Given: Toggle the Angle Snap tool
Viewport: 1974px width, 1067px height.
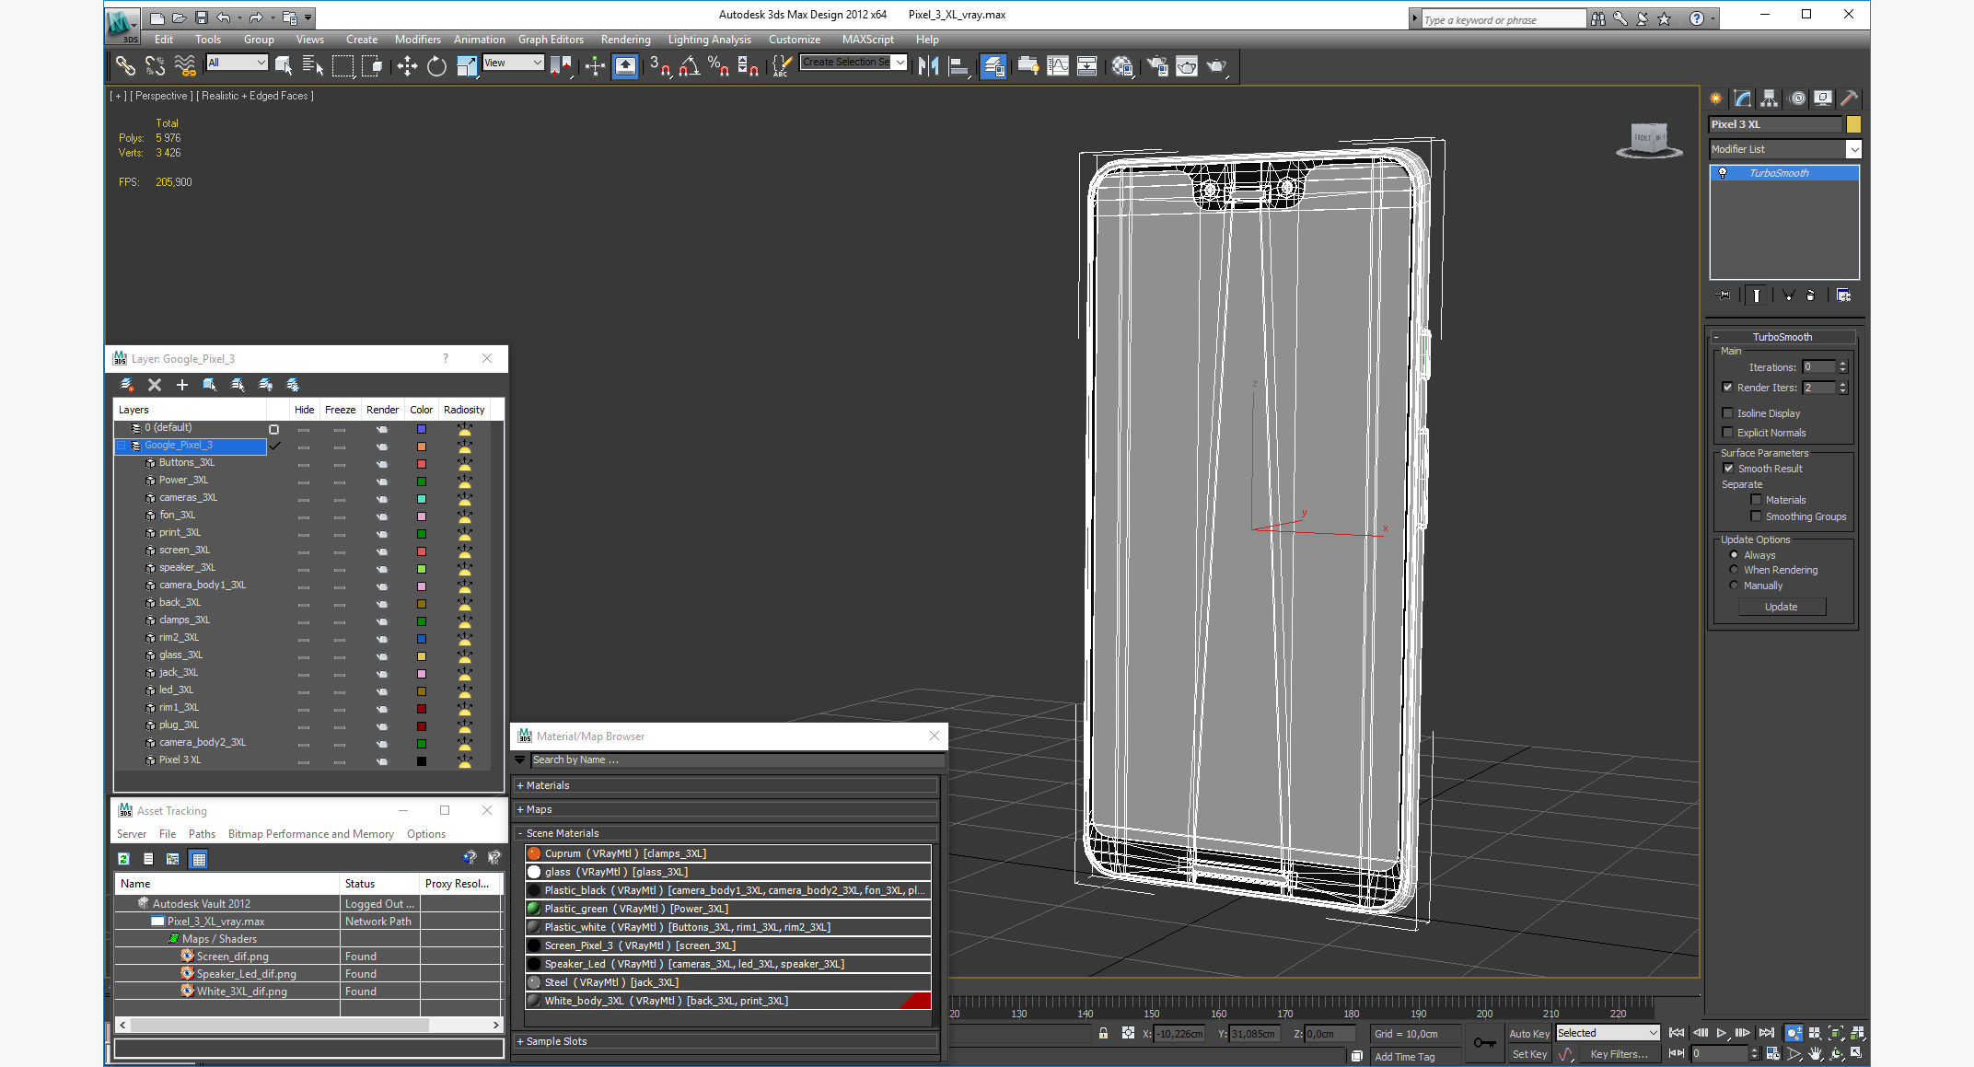Looking at the screenshot, I should pyautogui.click(x=690, y=65).
